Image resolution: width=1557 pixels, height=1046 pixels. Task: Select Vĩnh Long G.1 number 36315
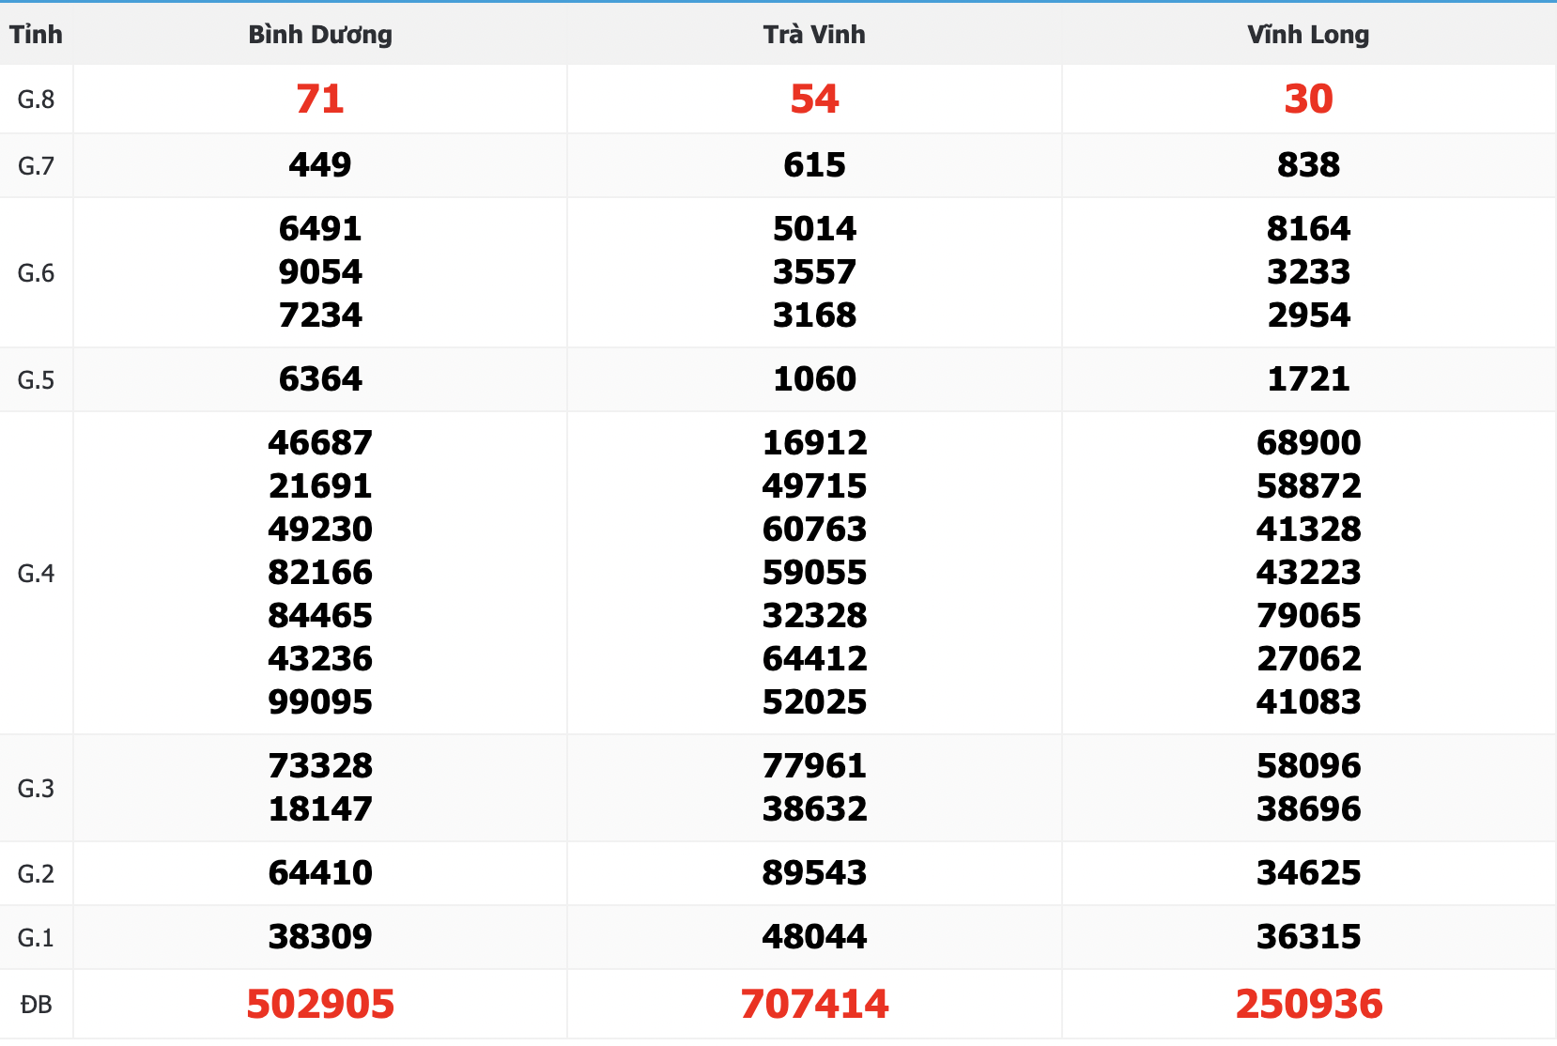point(1308,937)
